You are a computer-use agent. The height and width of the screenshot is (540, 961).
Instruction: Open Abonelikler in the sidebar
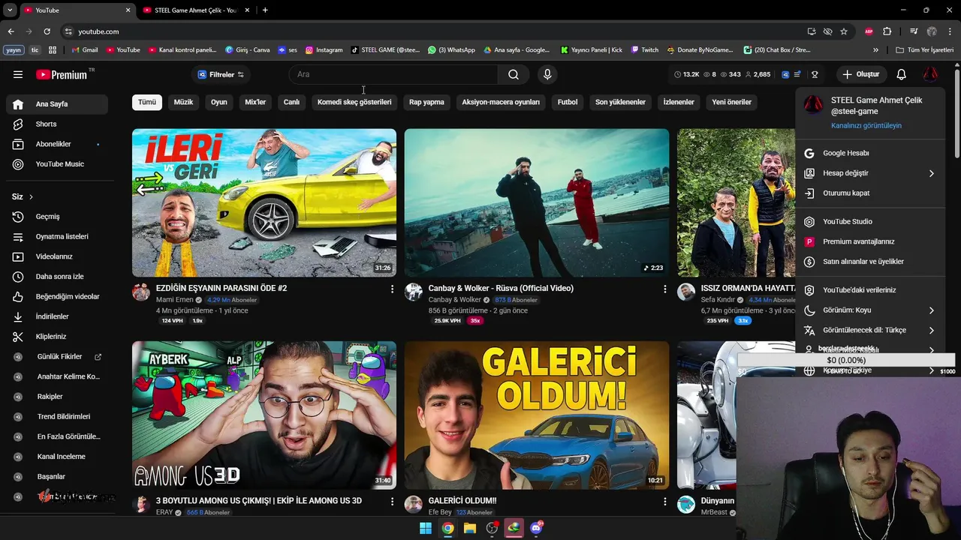tap(57, 144)
